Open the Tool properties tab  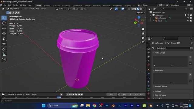[x=149, y=44]
